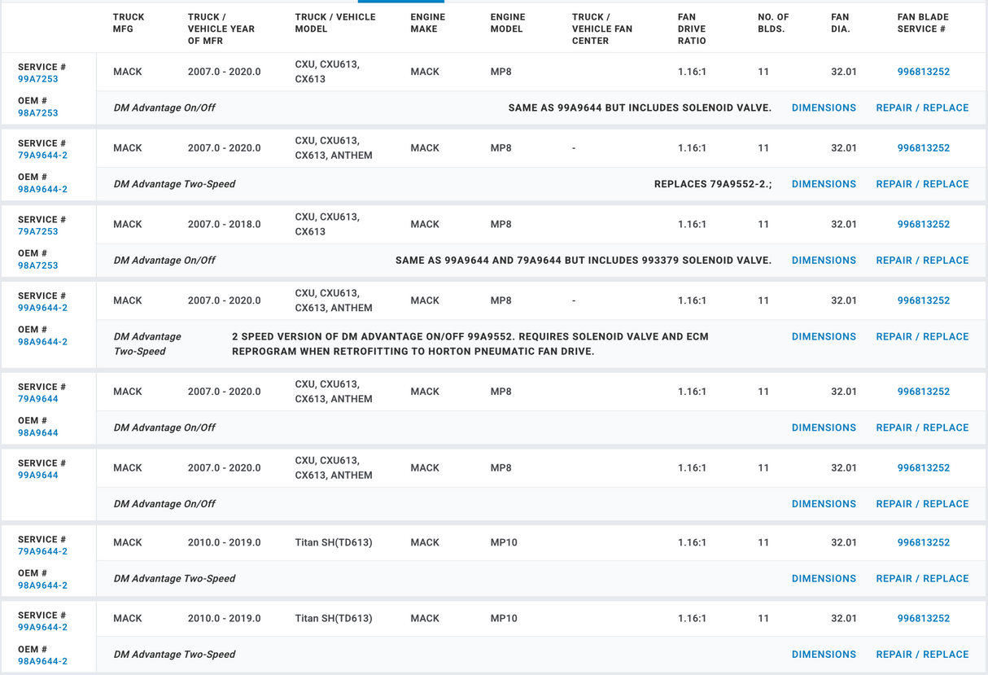This screenshot has height=675, width=988.
Task: Select 'DM Advantage On/Off' label in 99A7253 row
Action: point(164,107)
